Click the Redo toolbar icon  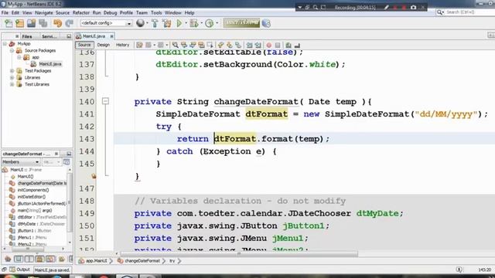click(x=69, y=23)
